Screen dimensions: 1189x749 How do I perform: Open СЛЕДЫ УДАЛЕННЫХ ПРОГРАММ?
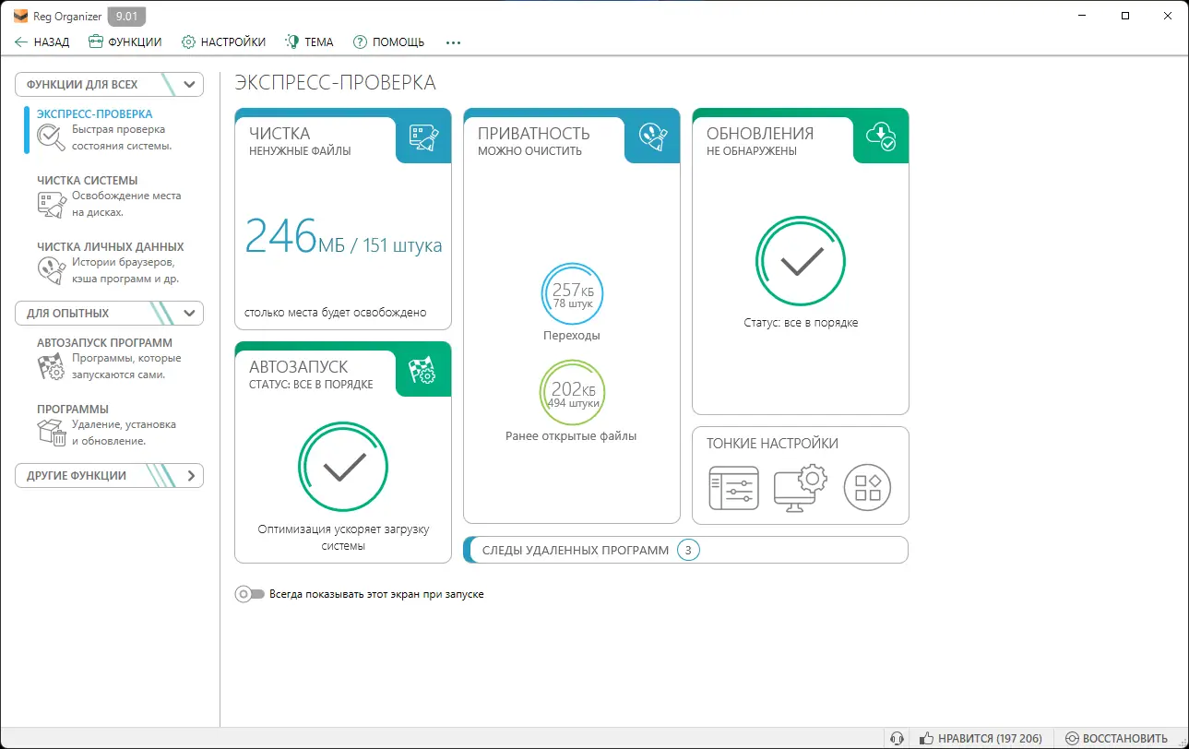(685, 550)
